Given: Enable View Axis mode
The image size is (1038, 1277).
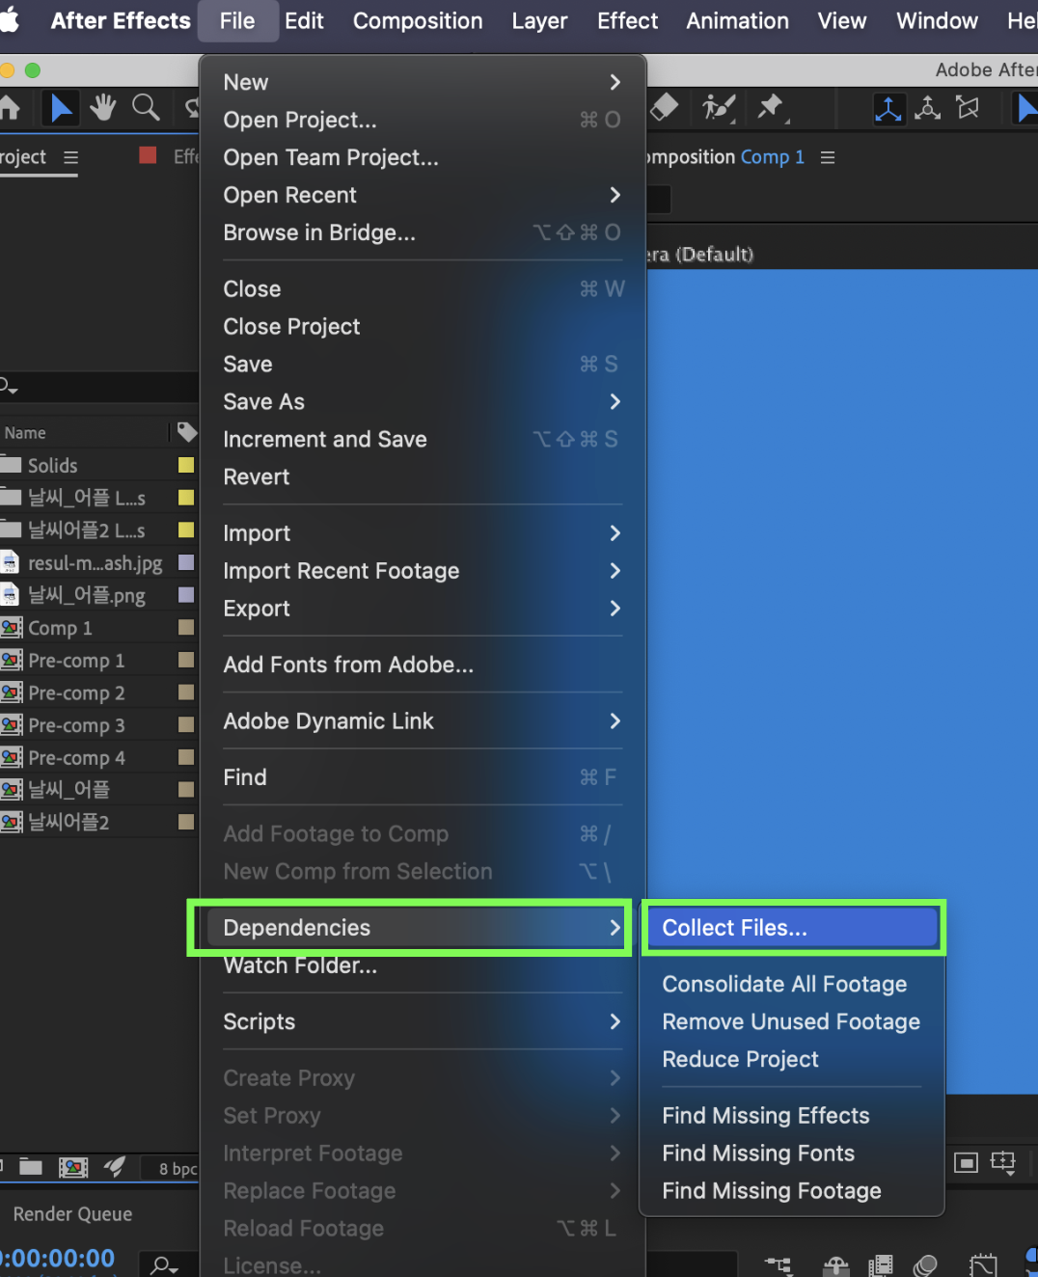Looking at the screenshot, I should click(968, 107).
